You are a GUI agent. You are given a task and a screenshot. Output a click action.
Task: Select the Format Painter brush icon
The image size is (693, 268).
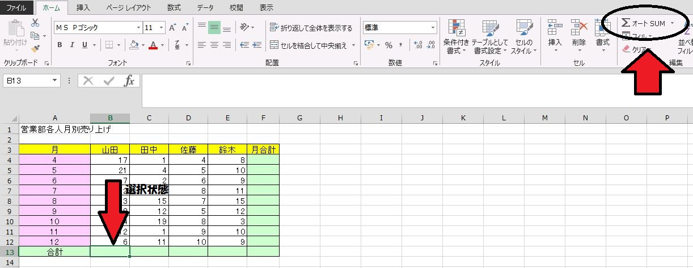click(x=35, y=49)
